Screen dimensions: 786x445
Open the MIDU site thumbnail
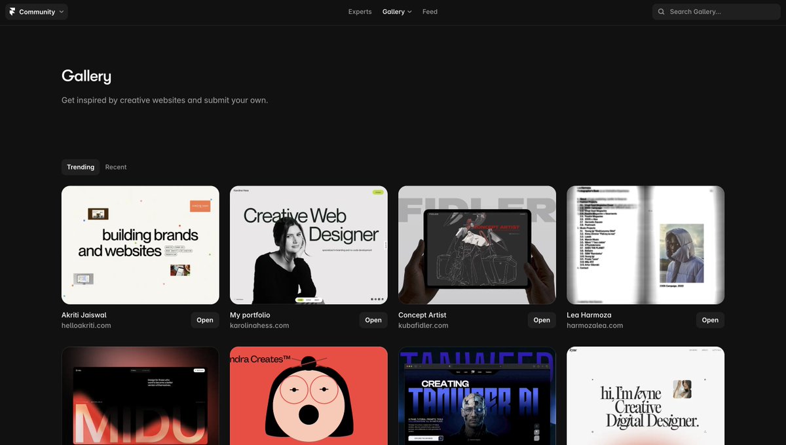click(x=140, y=396)
